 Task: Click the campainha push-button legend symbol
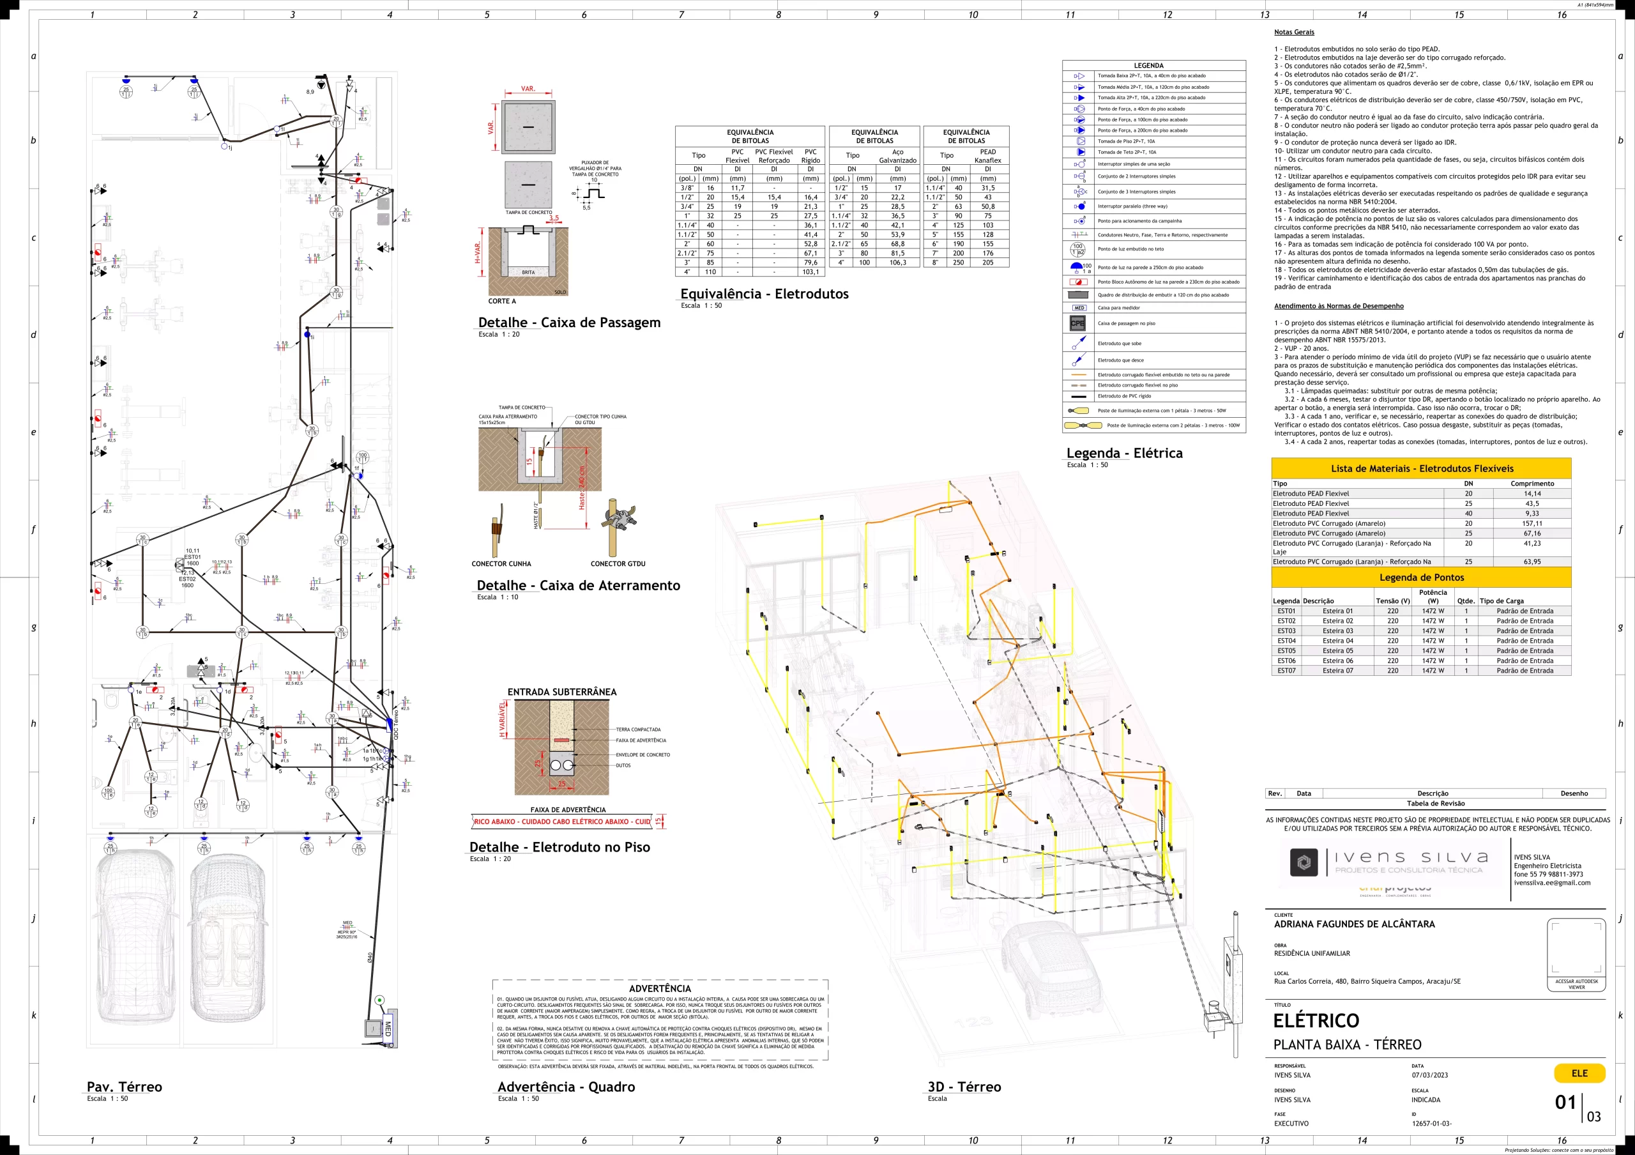coord(1079,221)
